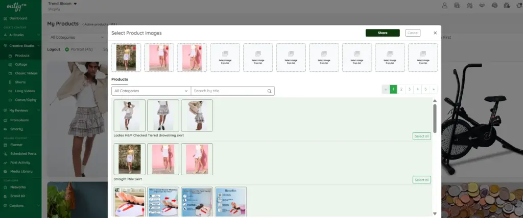Click the last empty 'Select image from list' slot
Image resolution: width=523 pixels, height=218 pixels.
423,58
